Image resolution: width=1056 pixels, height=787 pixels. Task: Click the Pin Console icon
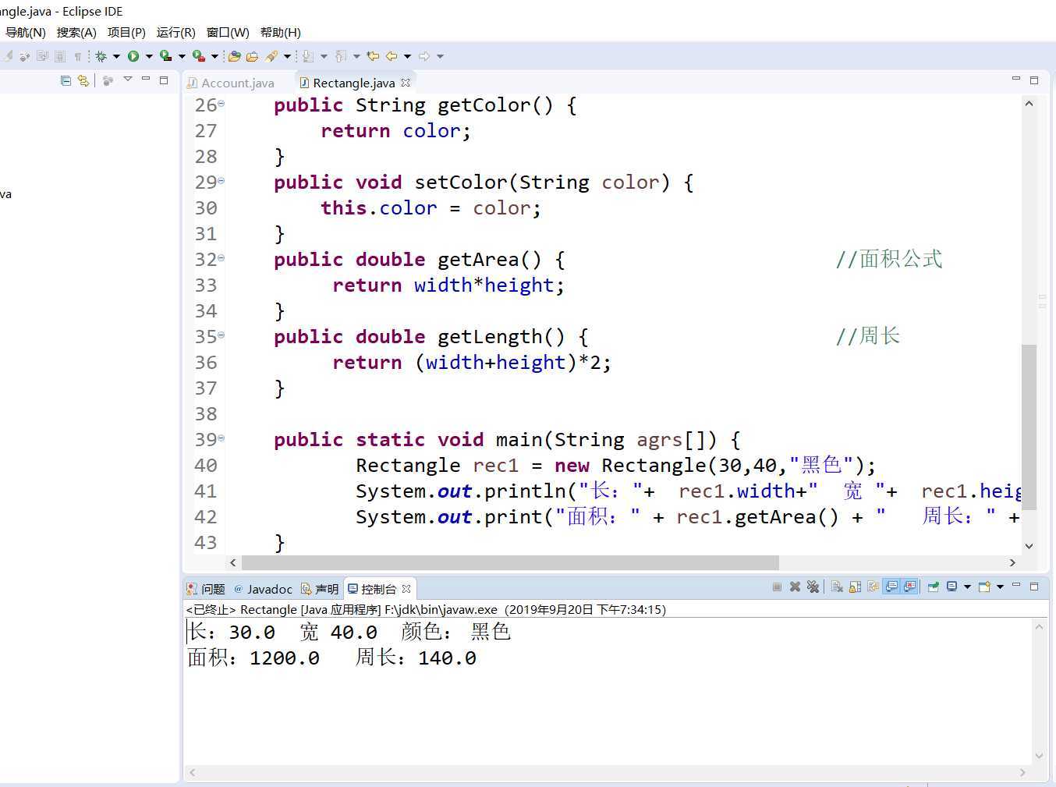point(934,587)
